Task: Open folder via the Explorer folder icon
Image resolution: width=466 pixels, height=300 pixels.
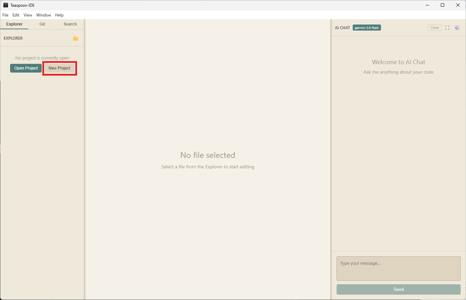Action: pyautogui.click(x=76, y=38)
